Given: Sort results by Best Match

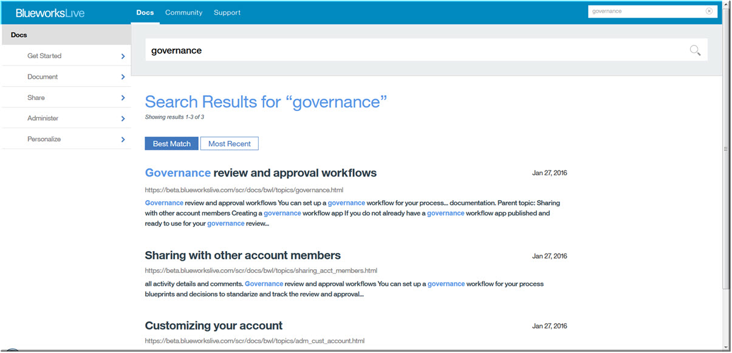Looking at the screenshot, I should click(172, 144).
